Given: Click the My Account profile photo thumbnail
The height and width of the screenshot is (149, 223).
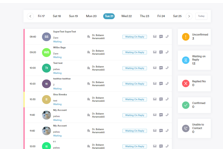Looking at the screenshot, I should tap(46, 115).
